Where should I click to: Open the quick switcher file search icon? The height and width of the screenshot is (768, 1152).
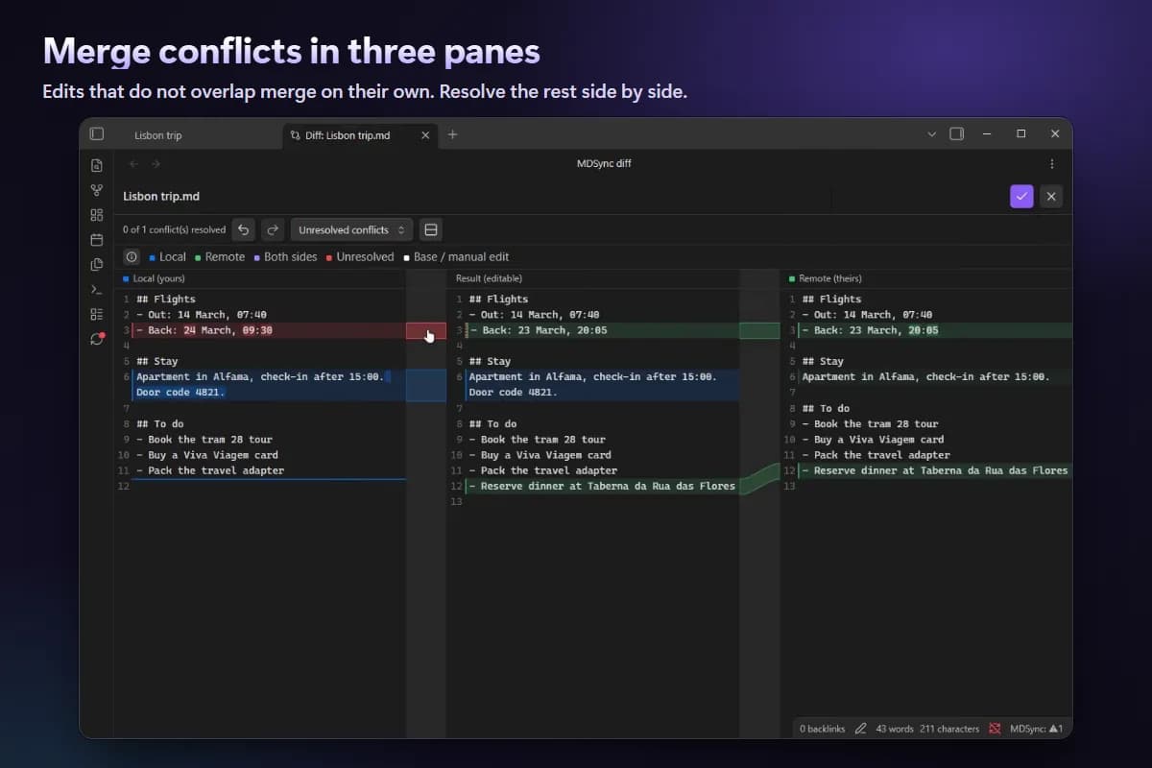tap(96, 165)
